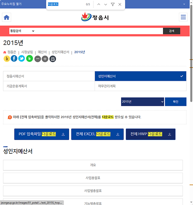Click scrollbar down arrow
Screen dimensions: 193x205
(x=191, y=202)
